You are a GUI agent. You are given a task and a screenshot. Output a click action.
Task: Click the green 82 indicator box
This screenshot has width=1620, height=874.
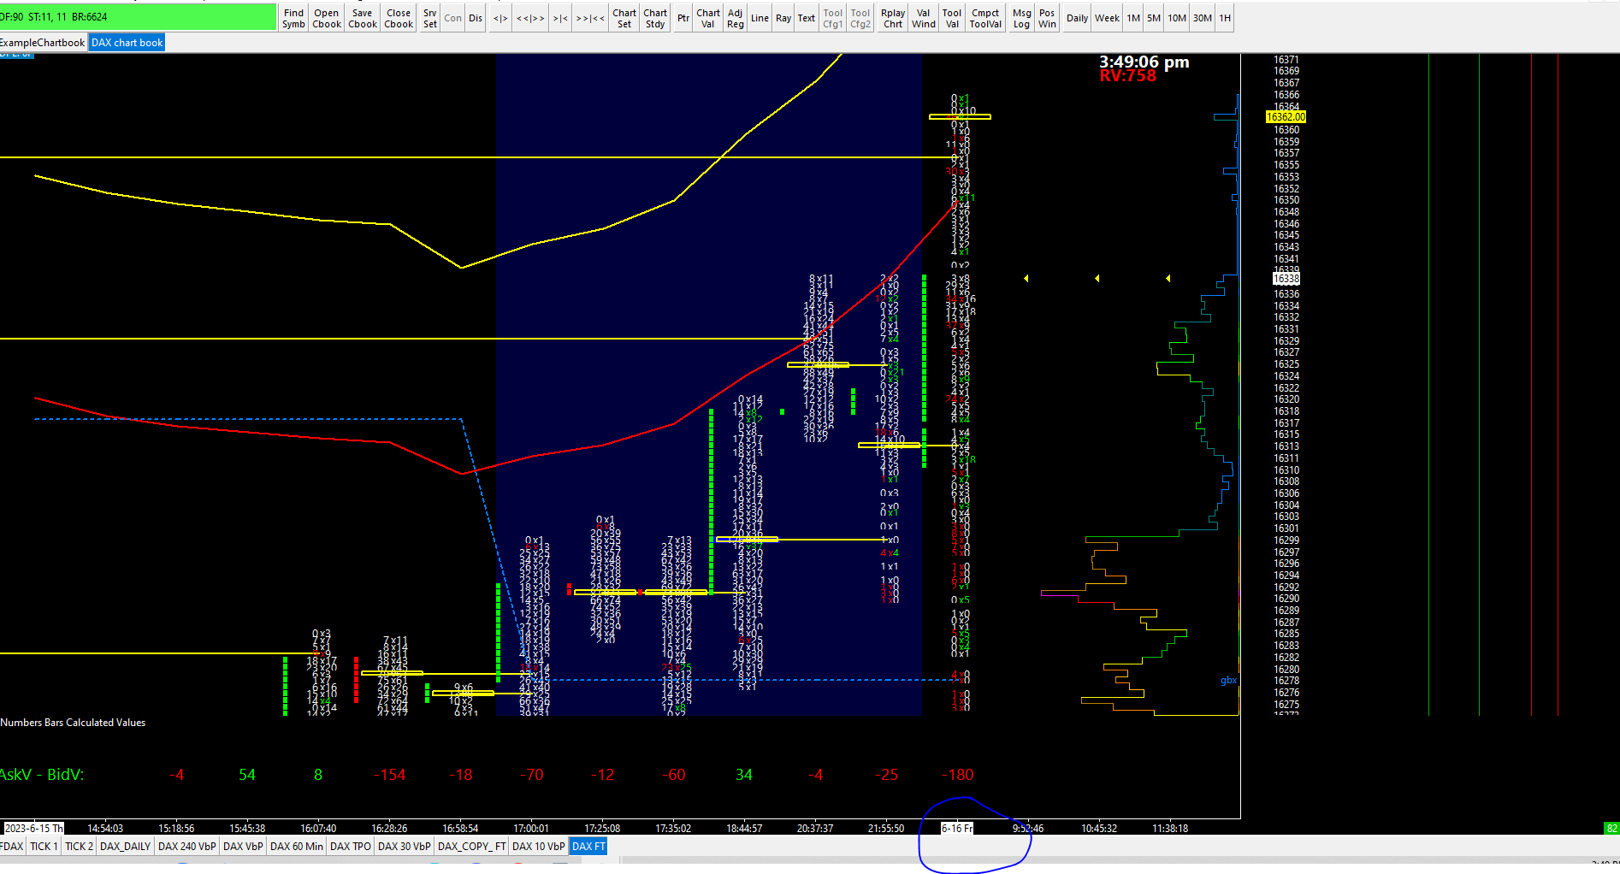(1611, 829)
